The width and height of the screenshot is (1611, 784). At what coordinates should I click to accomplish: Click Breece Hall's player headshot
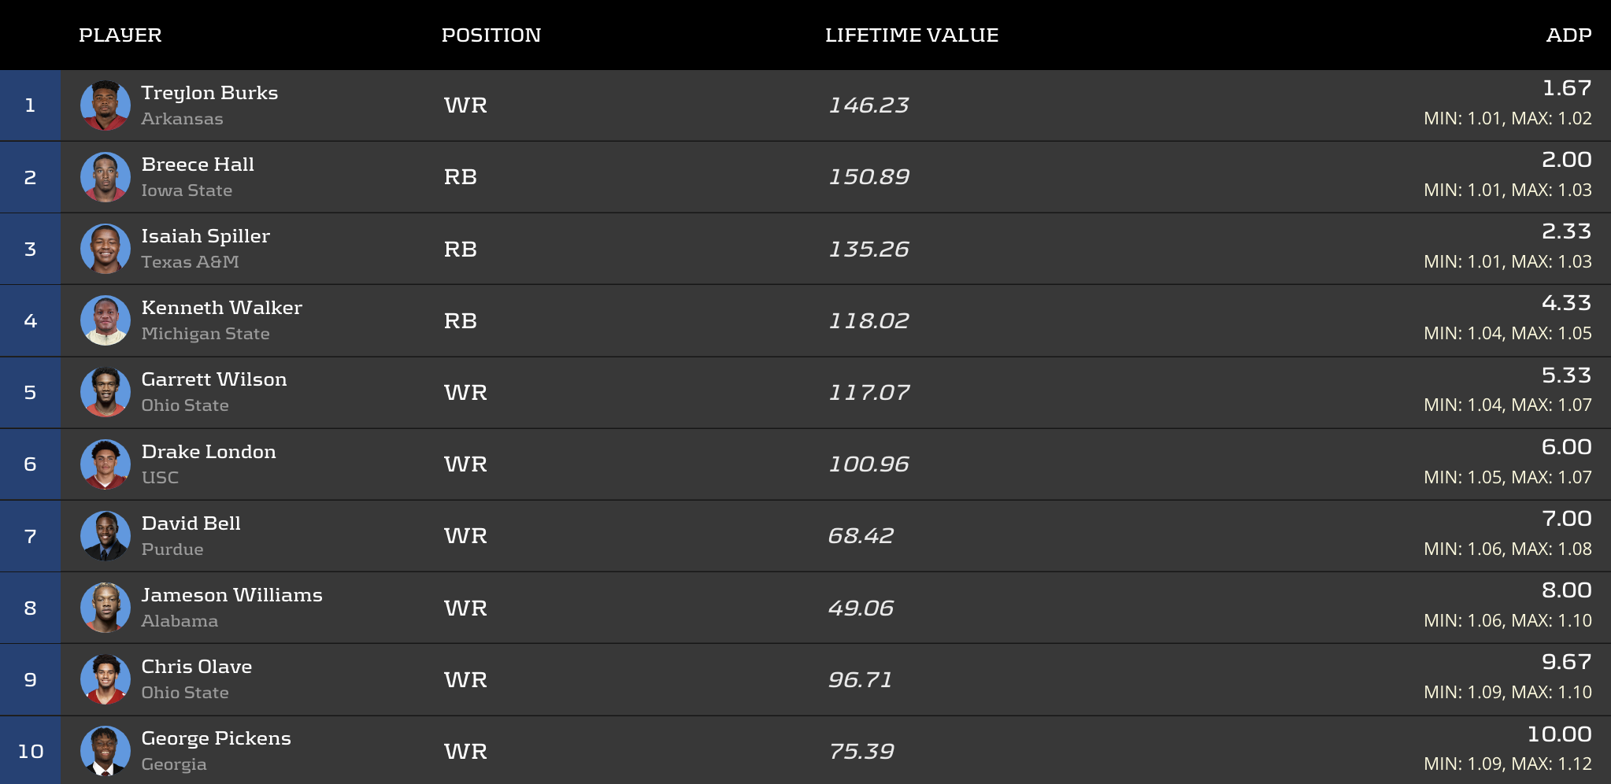pyautogui.click(x=106, y=177)
